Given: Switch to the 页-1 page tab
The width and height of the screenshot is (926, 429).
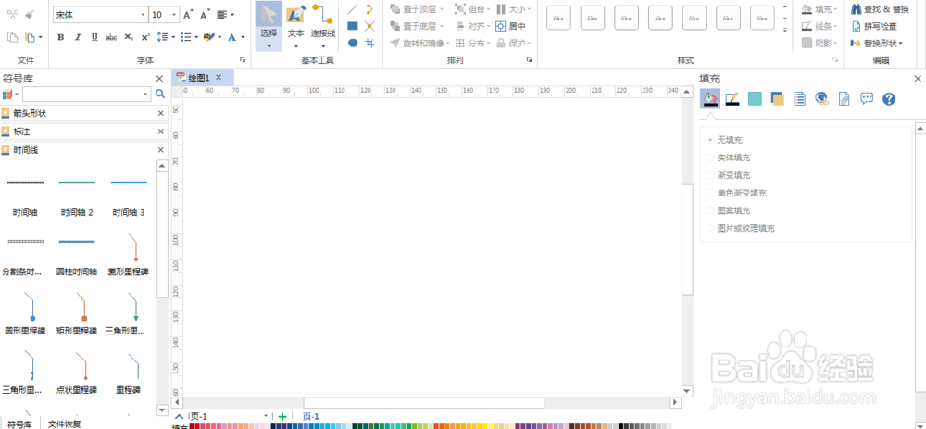Looking at the screenshot, I should click(x=310, y=417).
